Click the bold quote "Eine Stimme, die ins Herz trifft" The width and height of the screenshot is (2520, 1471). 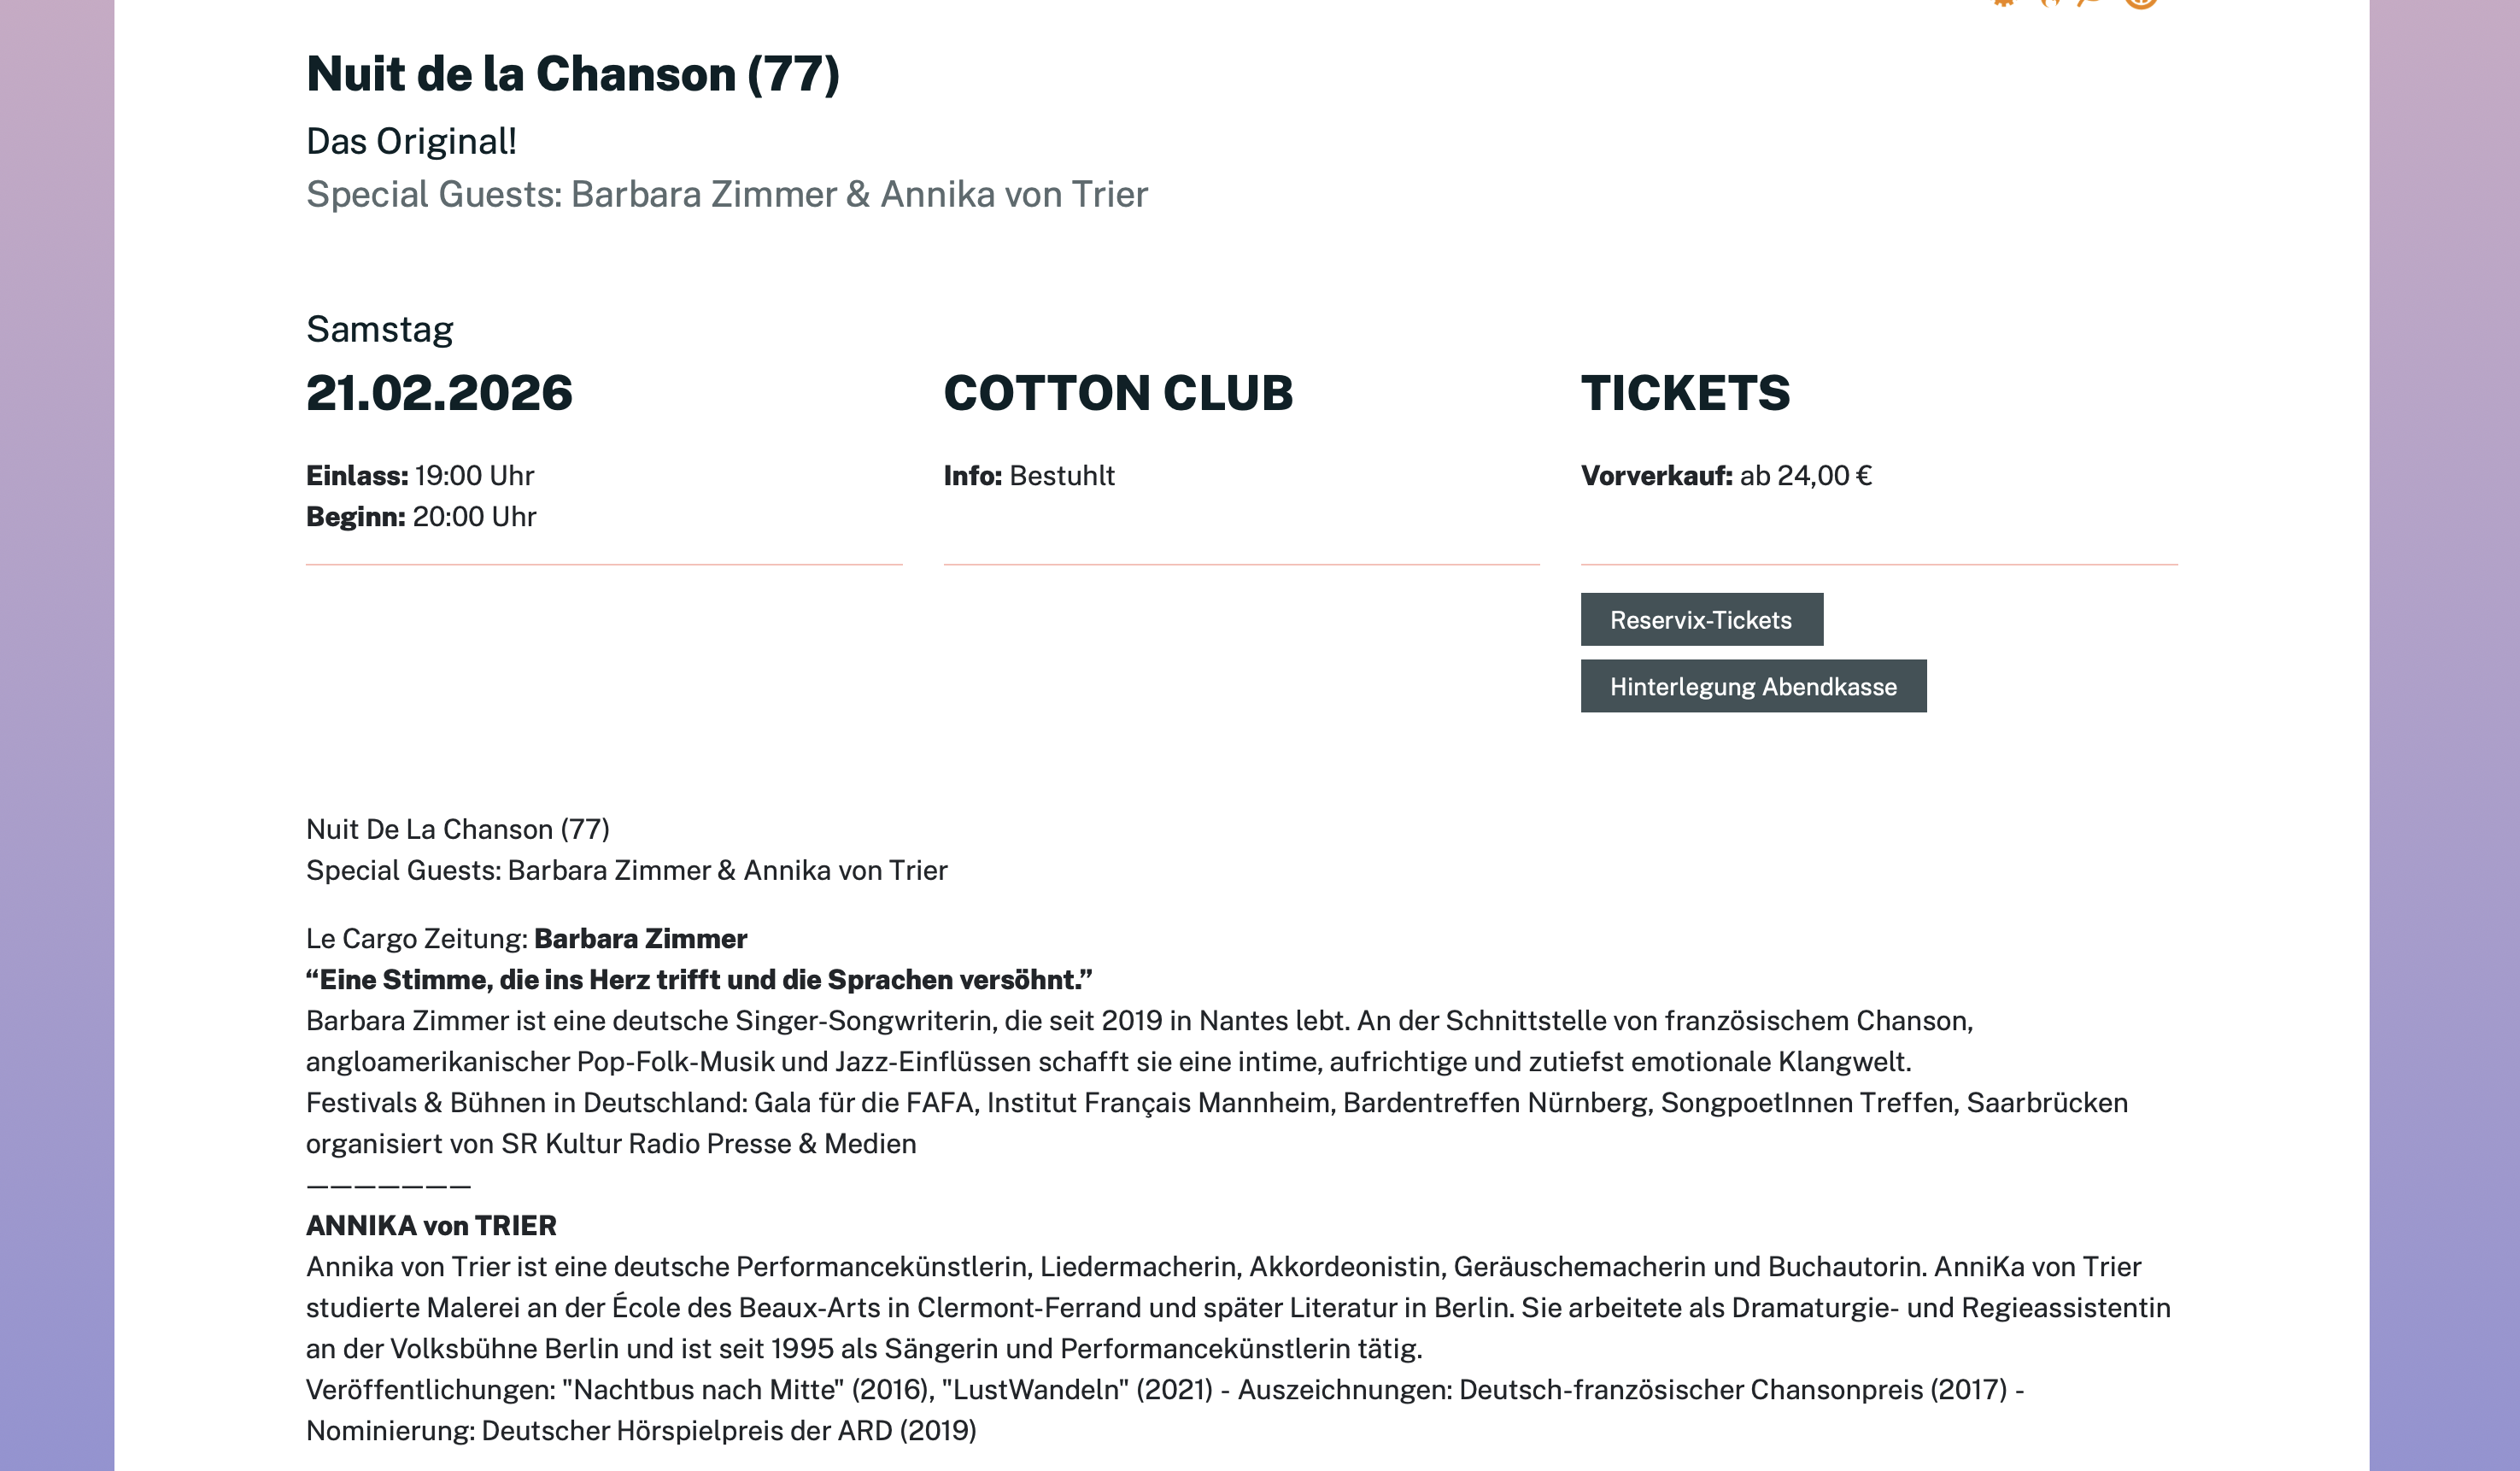click(698, 980)
